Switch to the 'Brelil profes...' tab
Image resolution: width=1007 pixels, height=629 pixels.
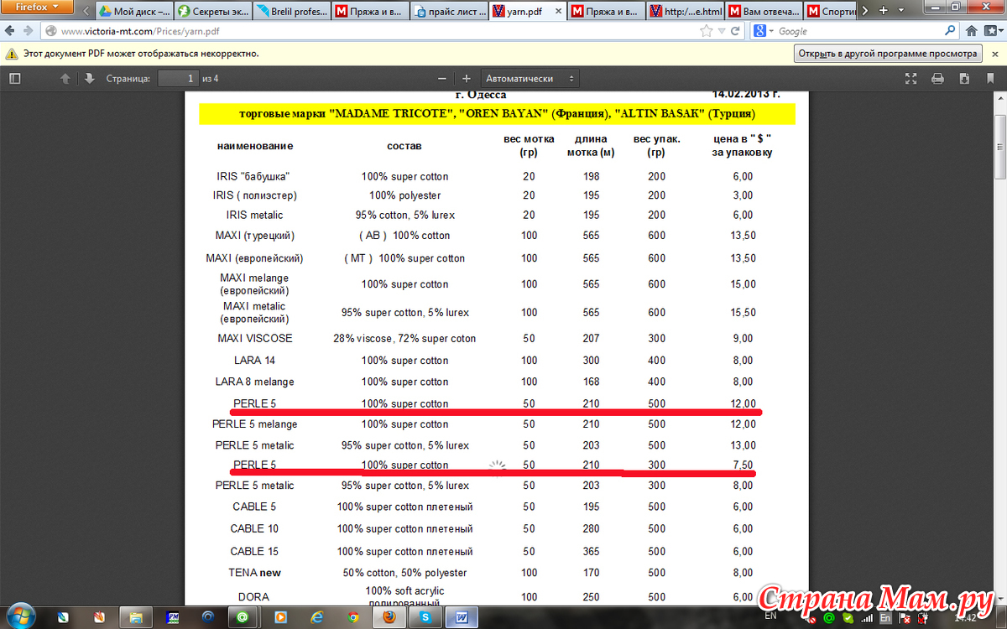[293, 12]
